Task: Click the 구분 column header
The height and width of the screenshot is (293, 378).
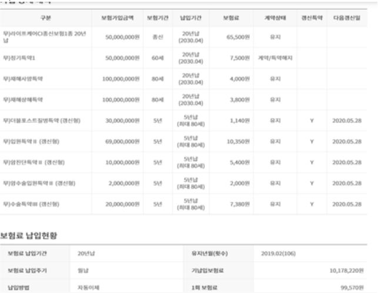Action: pyautogui.click(x=46, y=18)
